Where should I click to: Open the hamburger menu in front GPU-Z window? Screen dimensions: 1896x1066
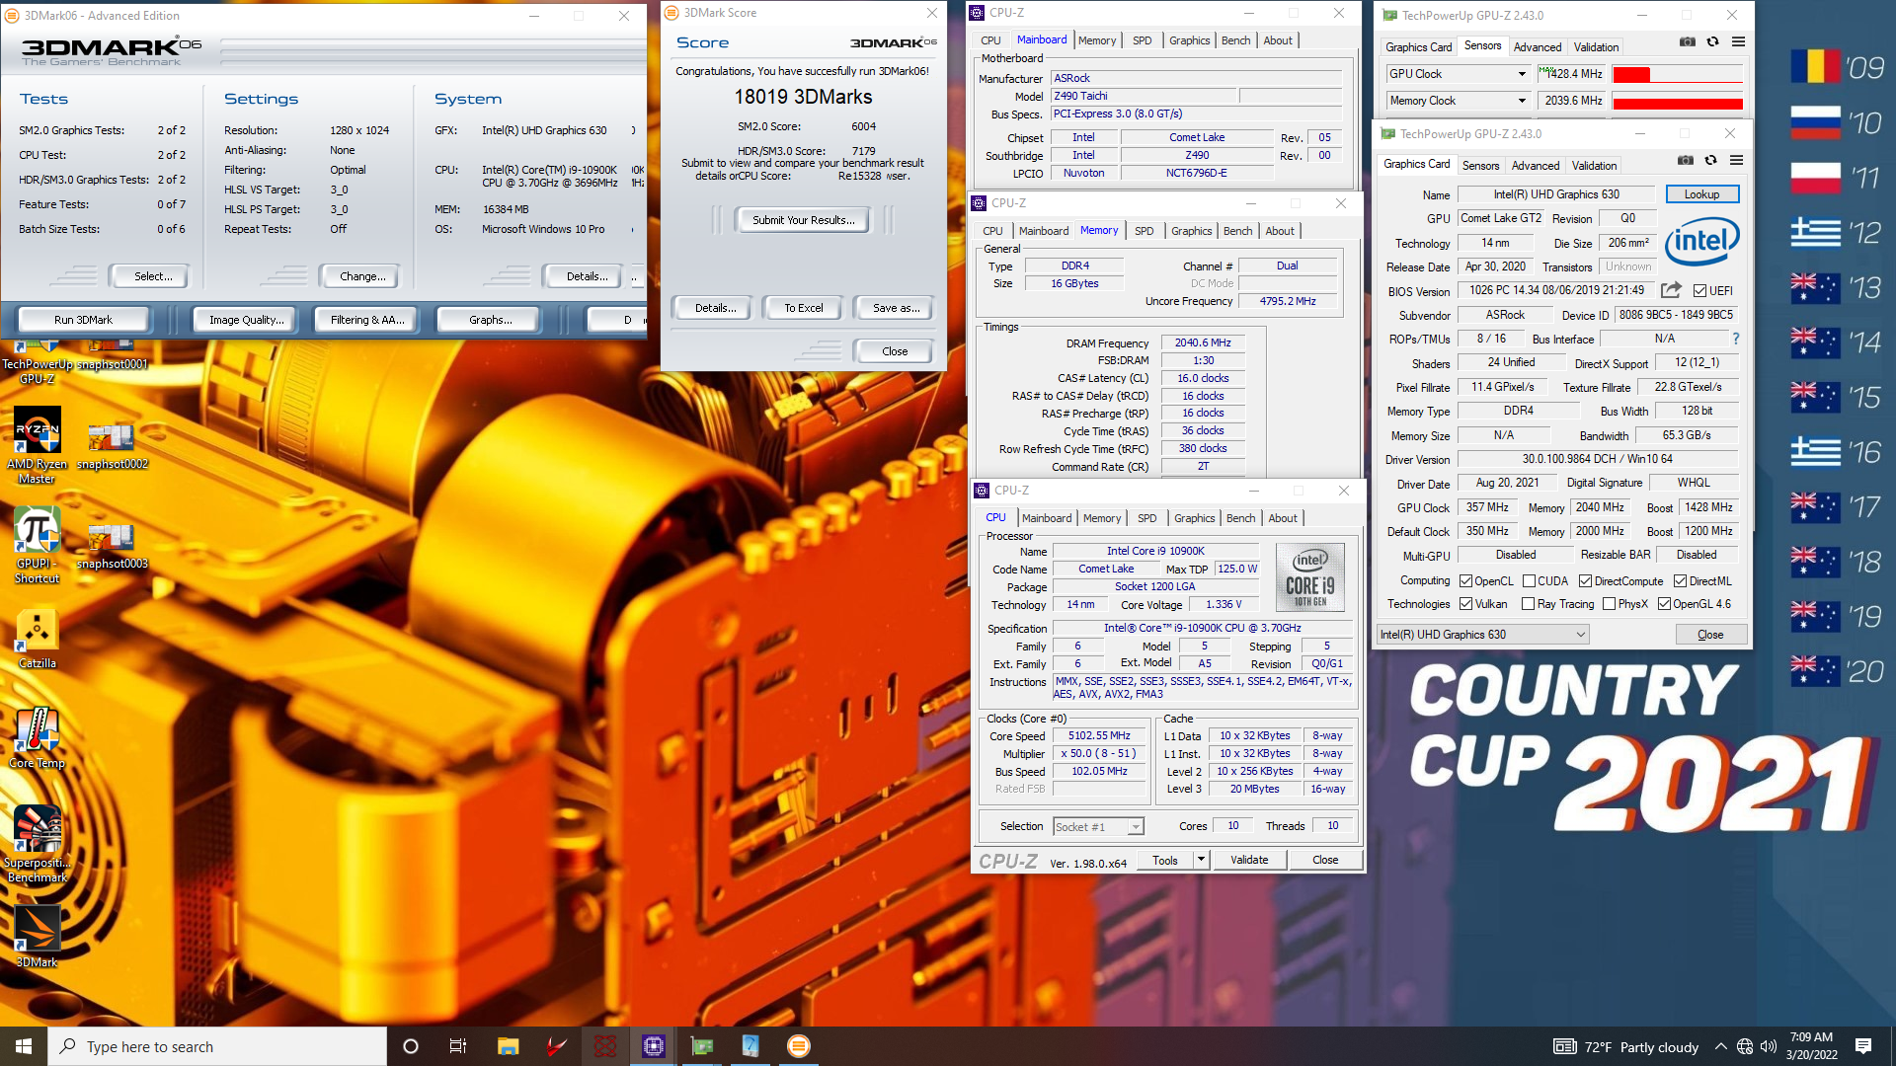coord(1737,160)
